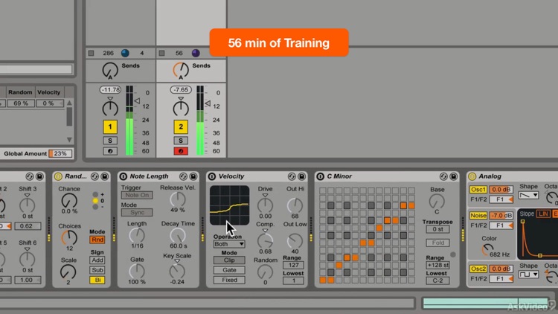Save the Note Length device preset
Viewport: 558px width, 314px height.
tap(193, 176)
